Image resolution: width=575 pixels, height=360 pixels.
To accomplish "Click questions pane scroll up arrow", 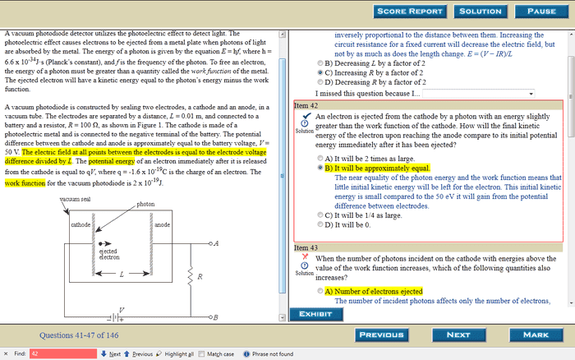I will tap(571, 35).
